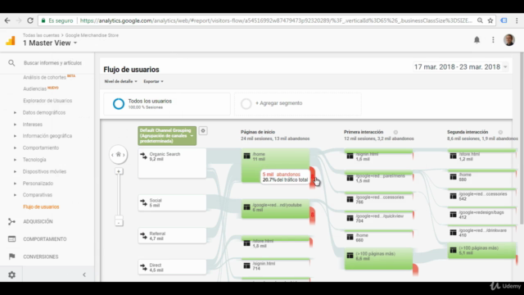Image resolution: width=524 pixels, height=295 pixels.
Task: Open the Personalizado menu item
Action: (x=38, y=184)
